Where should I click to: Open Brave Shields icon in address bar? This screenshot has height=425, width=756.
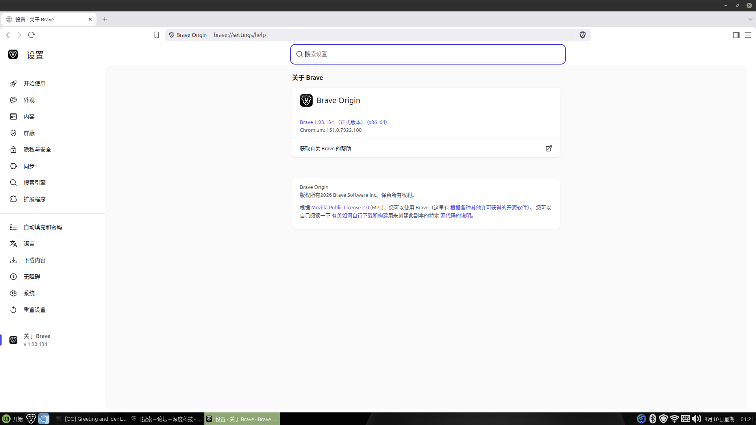coord(583,35)
